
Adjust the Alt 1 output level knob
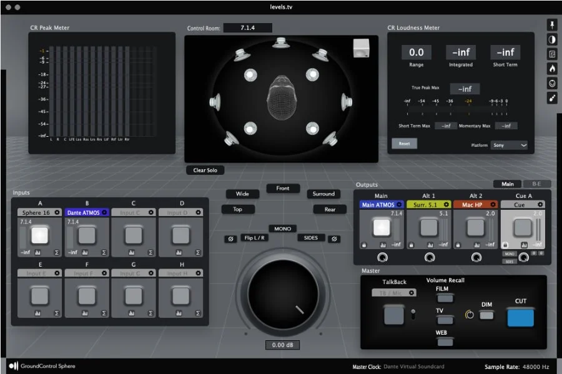(430, 258)
